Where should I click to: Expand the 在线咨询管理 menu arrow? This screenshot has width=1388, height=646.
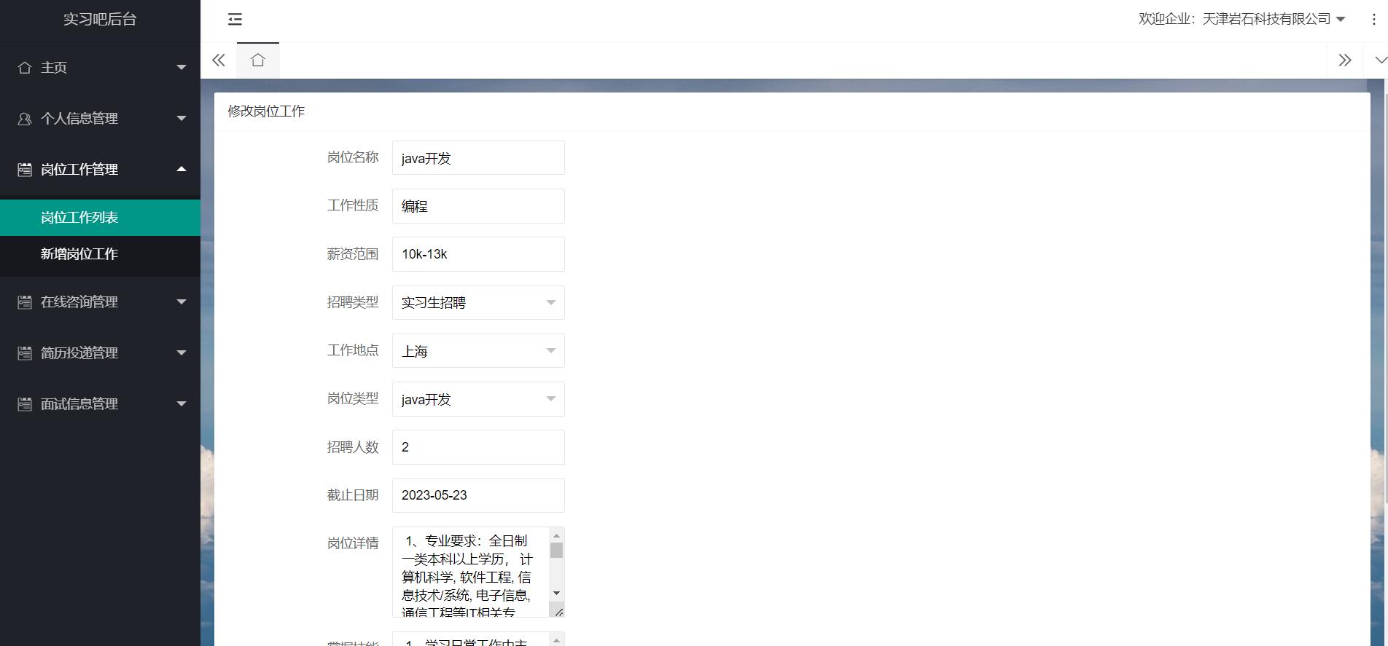pyautogui.click(x=182, y=302)
